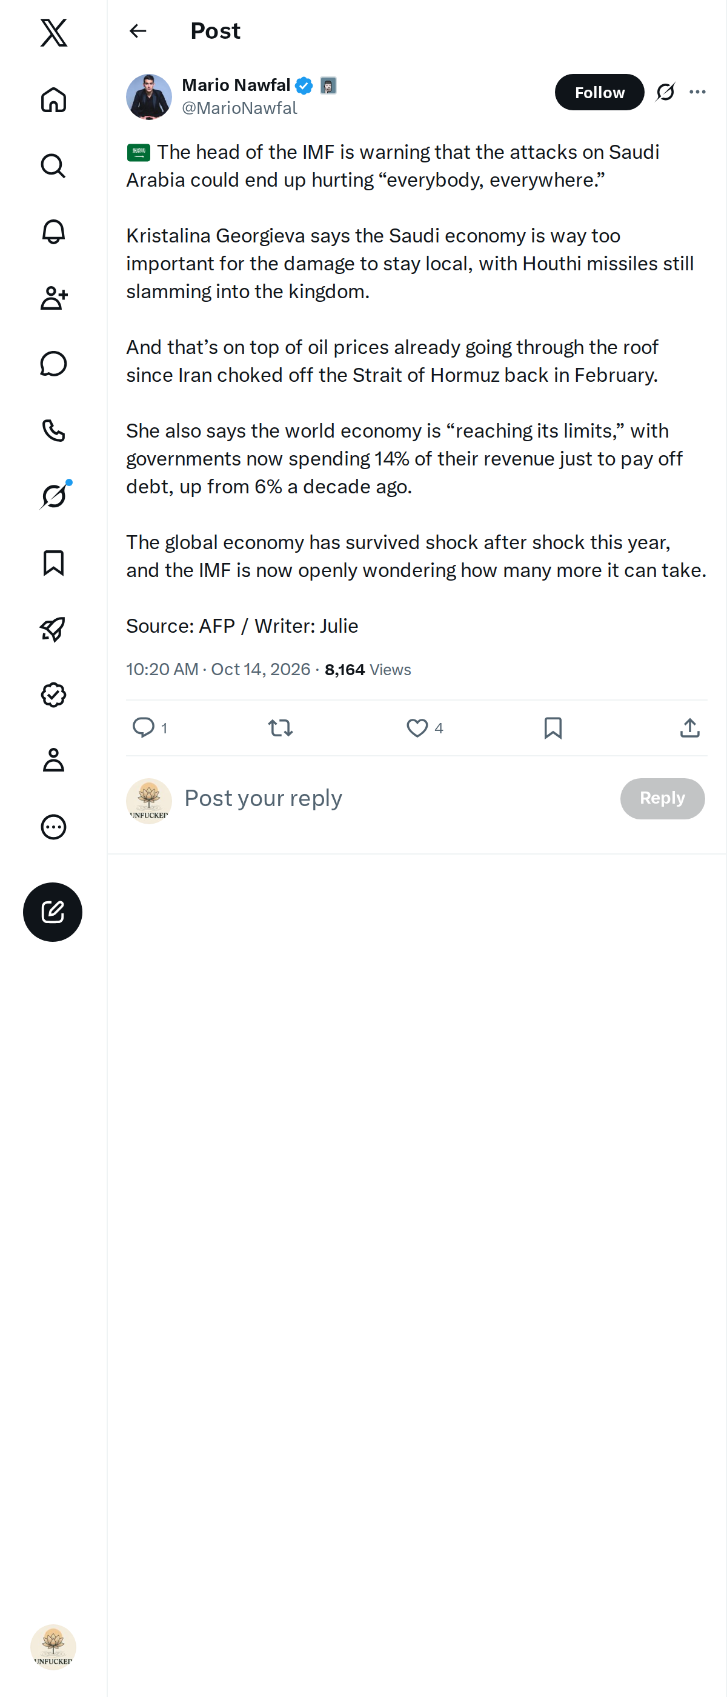This screenshot has width=727, height=1697.
Task: Open the follow-people sidebar icon
Action: (x=53, y=298)
